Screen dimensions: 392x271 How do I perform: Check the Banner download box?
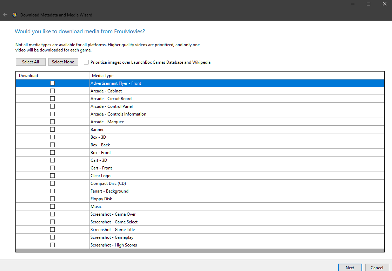click(53, 130)
